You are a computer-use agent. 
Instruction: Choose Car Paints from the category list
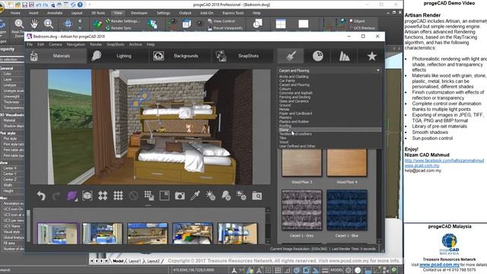pos(288,81)
